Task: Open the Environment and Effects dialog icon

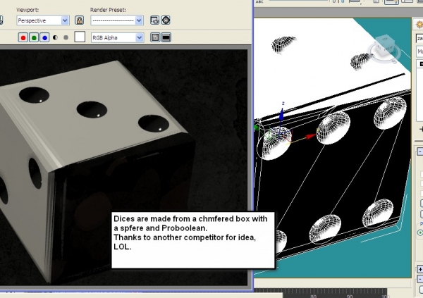Action: (x=166, y=20)
